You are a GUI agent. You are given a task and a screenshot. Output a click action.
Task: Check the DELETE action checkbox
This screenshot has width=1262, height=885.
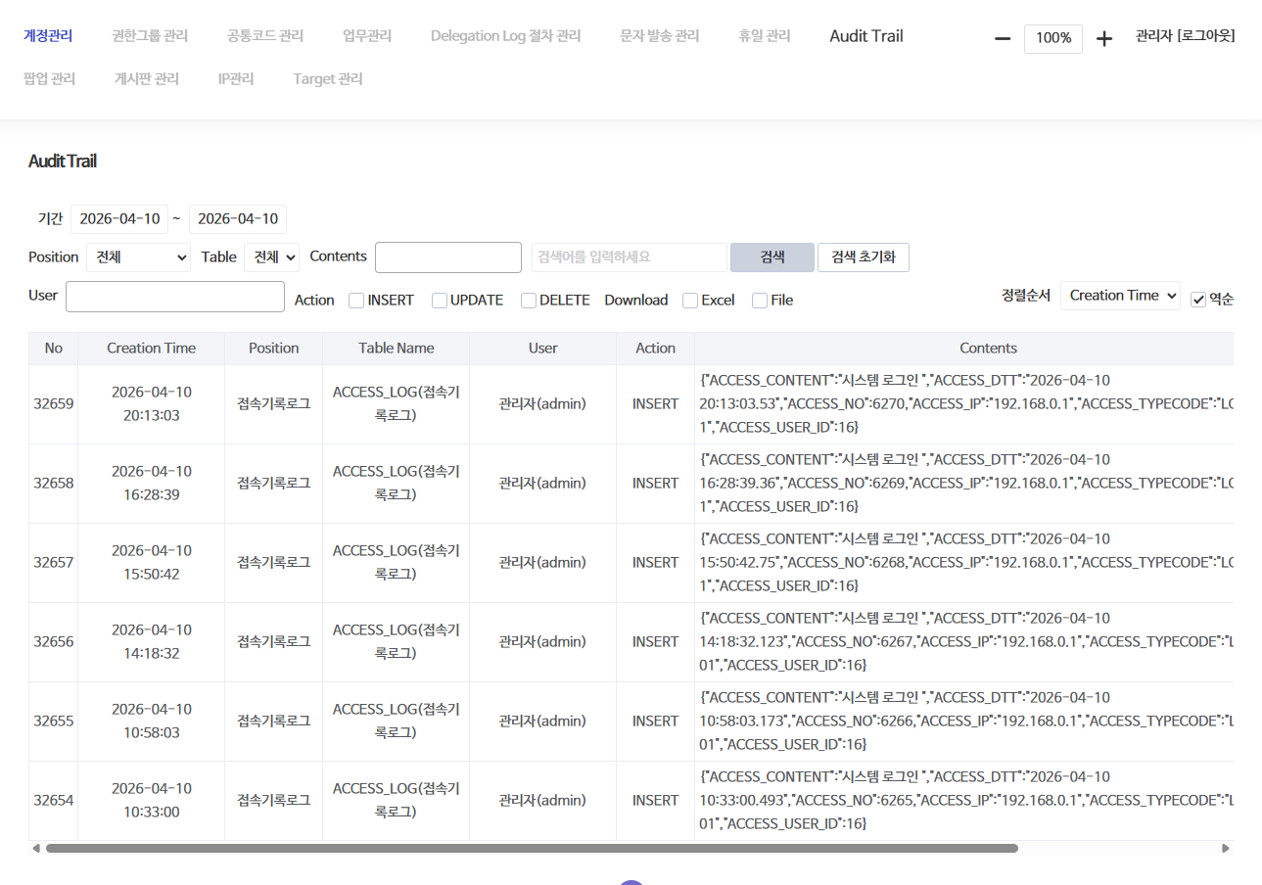528,301
